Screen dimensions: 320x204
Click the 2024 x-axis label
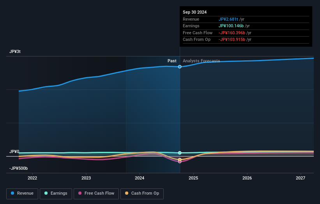140,178
